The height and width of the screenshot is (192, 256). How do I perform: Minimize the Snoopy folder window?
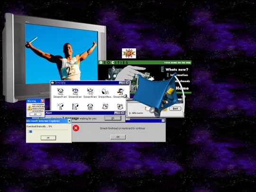(x=120, y=83)
